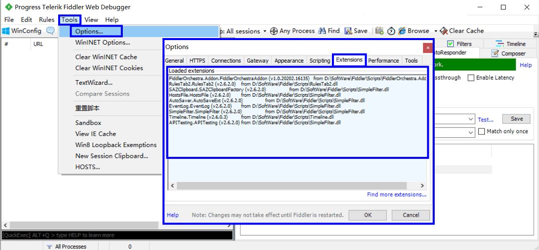The image size is (539, 250).
Task: Click OK in Options dialog
Action: [x=368, y=215]
